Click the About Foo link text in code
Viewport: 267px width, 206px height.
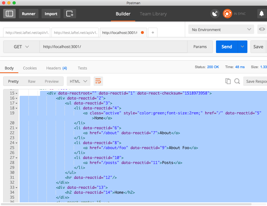pos(179,148)
